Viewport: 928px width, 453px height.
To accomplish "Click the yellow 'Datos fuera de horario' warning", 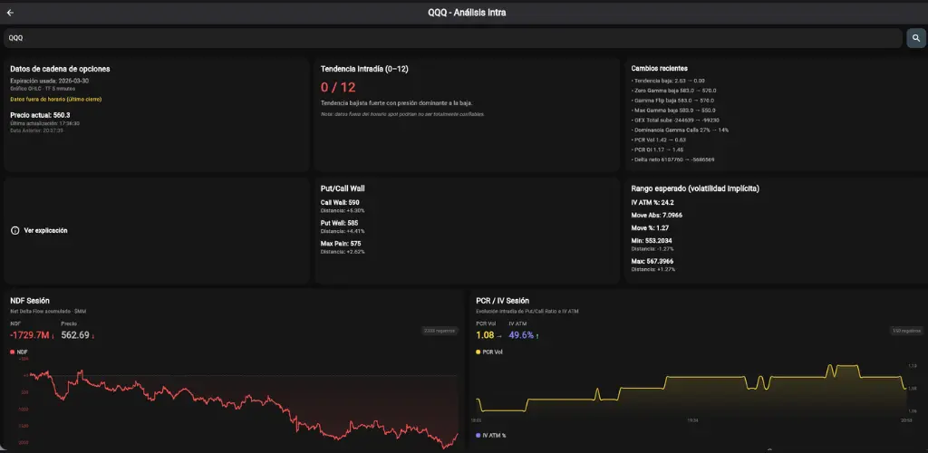I will tap(55, 100).
